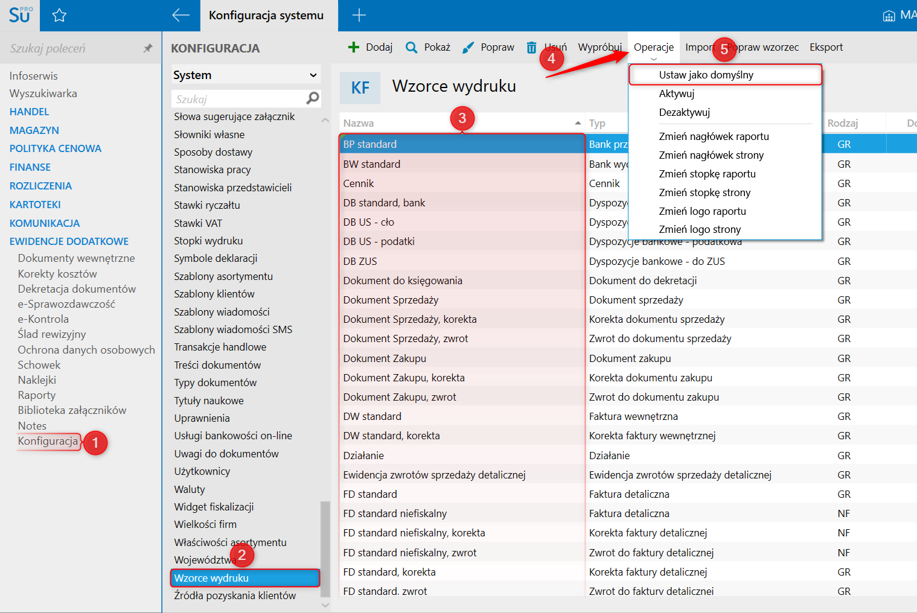Click the Eksport toolbar button
The width and height of the screenshot is (917, 613).
(x=826, y=47)
